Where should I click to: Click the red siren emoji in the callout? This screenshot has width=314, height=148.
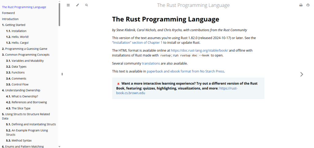tap(118, 83)
